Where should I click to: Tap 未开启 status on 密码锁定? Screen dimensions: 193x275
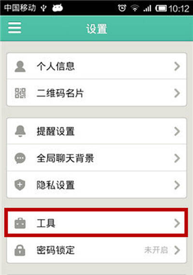156,250
